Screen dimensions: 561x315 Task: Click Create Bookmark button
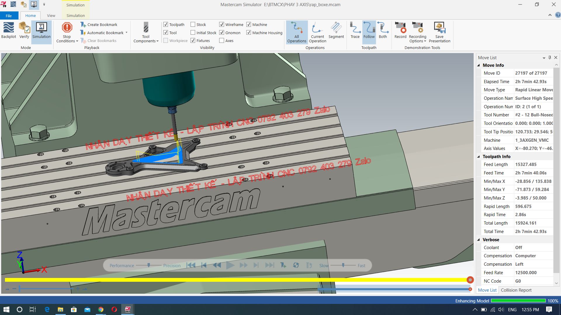click(99, 24)
